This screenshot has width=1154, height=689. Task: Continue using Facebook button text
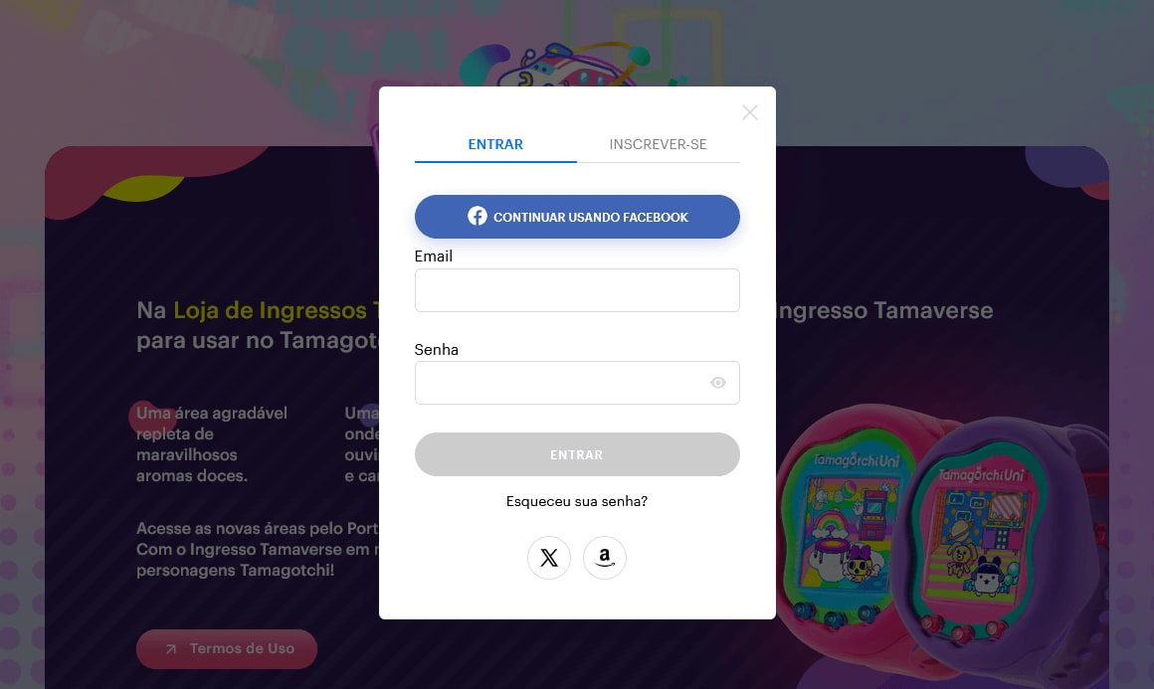click(590, 217)
